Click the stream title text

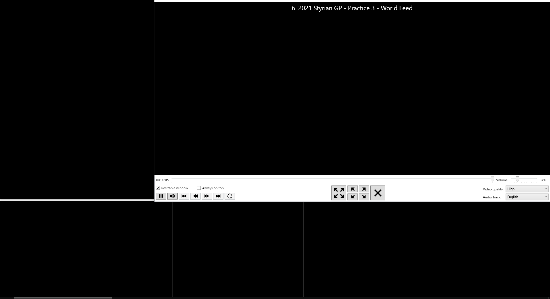[352, 8]
